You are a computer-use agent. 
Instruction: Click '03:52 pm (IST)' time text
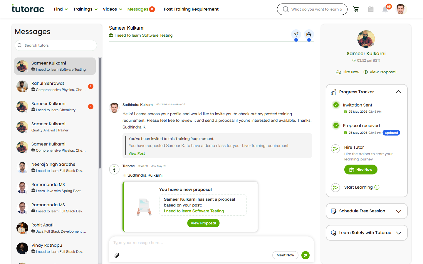(x=369, y=61)
